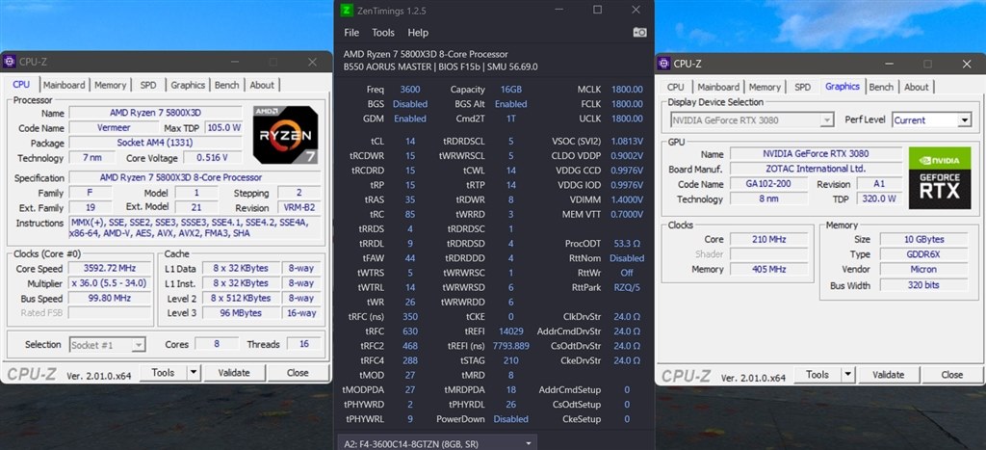Open the Help menu in ZenTimings
The image size is (986, 450).
tap(418, 33)
